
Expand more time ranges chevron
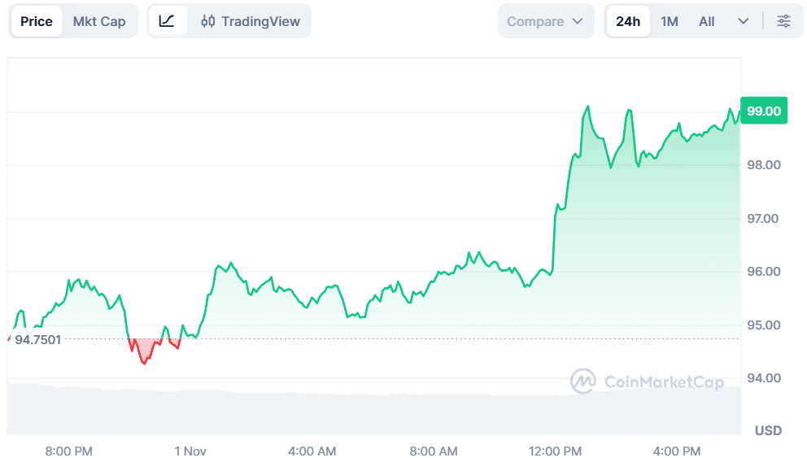[743, 21]
